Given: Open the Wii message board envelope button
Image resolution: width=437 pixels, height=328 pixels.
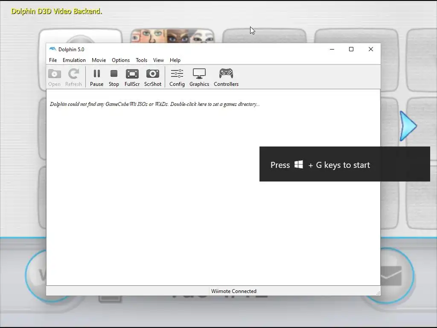Looking at the screenshot, I should pyautogui.click(x=397, y=275).
